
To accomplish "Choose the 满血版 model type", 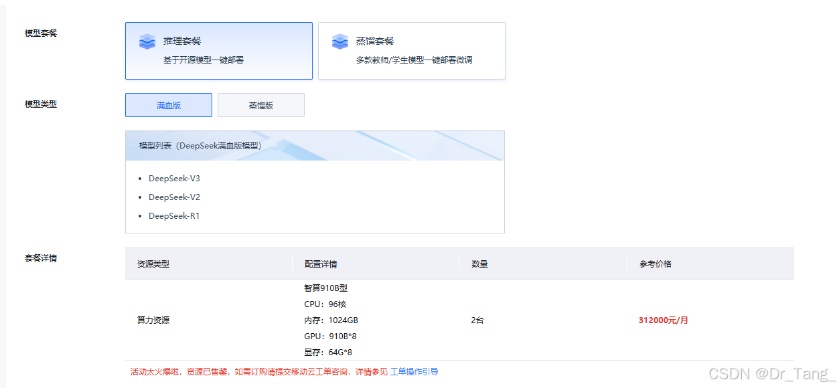I will 169,105.
